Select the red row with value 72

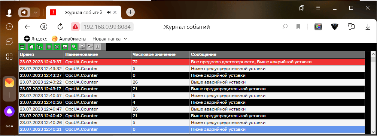[192, 62]
